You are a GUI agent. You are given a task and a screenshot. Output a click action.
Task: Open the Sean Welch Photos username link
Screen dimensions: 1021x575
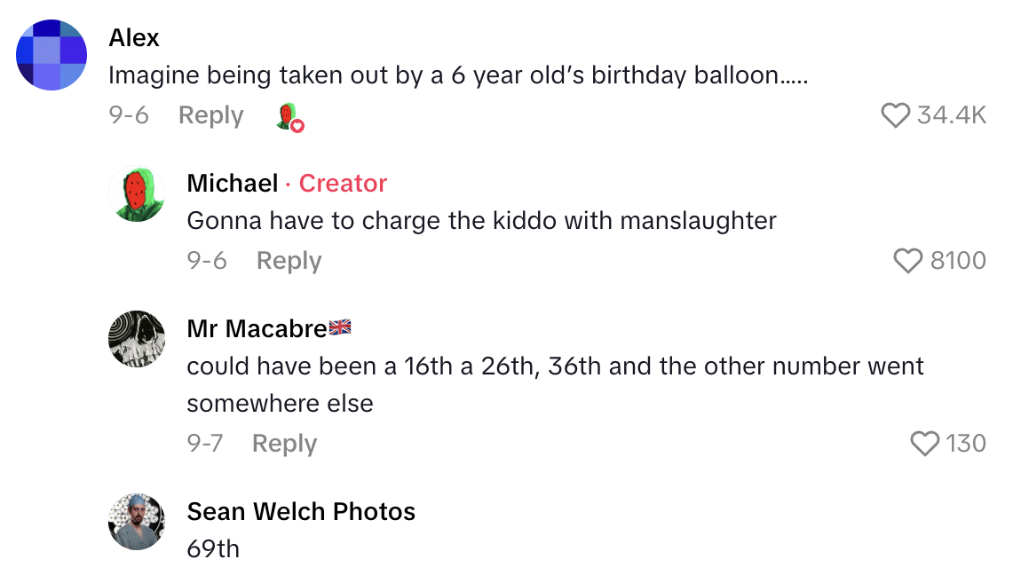(x=301, y=512)
